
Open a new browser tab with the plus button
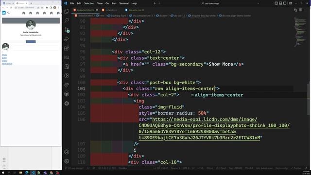click(x=31, y=3)
